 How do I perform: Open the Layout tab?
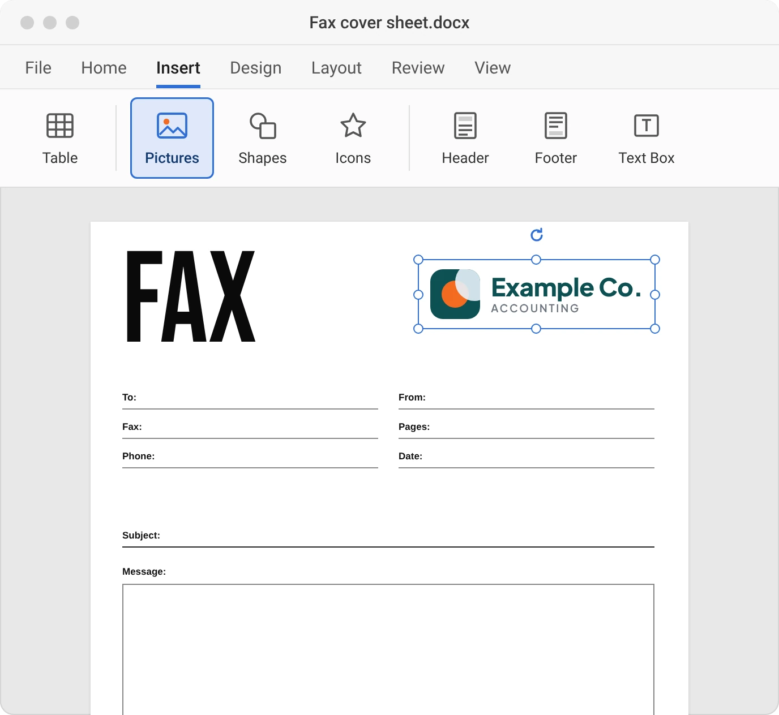(337, 68)
